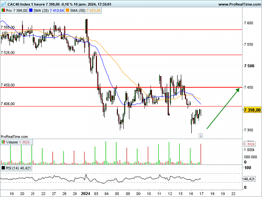The height and width of the screenshot is (197, 262).
Task: Click the 7 526,00 level label
Action: [x=8, y=53]
